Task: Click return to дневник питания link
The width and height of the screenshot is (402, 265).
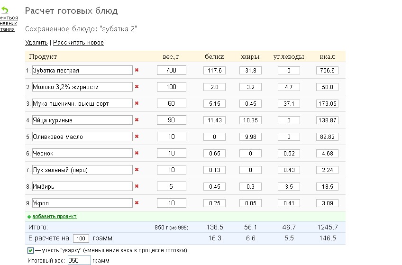Action: point(8,23)
